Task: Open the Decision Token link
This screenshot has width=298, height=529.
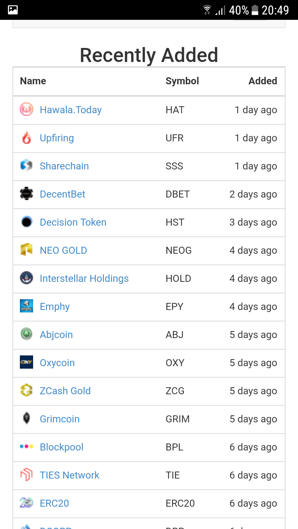Action: pos(73,222)
